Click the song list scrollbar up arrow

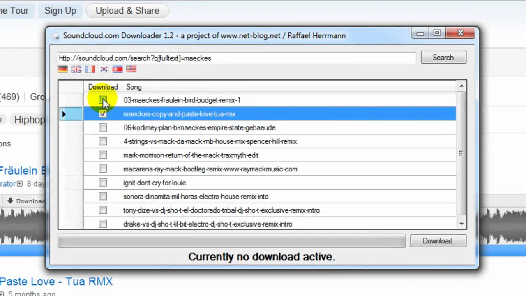tap(461, 86)
